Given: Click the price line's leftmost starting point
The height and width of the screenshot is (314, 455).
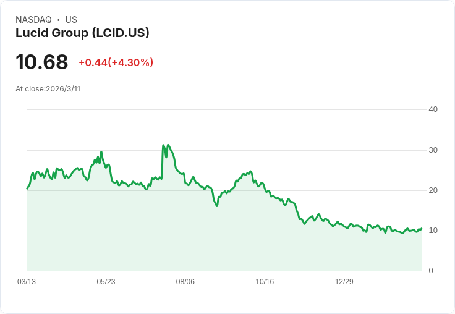Looking at the screenshot, I should coord(27,189).
